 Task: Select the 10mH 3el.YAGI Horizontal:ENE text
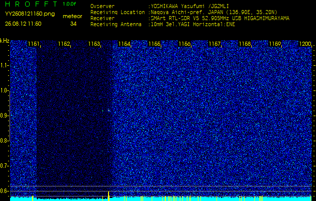193,25
